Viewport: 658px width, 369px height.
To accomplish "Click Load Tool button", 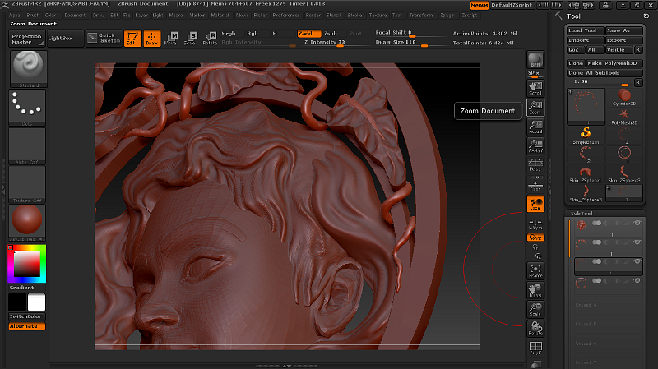I will tap(586, 30).
